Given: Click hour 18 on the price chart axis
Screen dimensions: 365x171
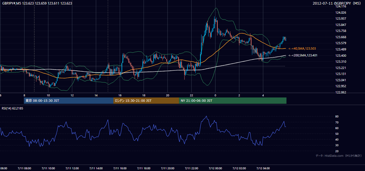Looking at the screenshot, I should 144,95.
